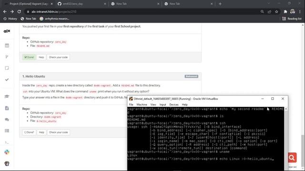Open the Chrome profile avatar
This screenshot has height=171, width=305.
(x=293, y=11)
